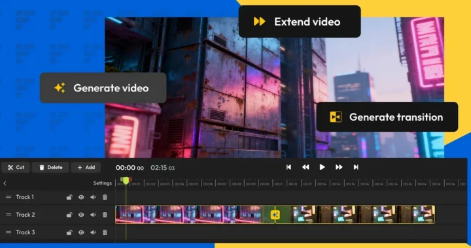Viewport: 471px width, 248px height.
Task: Rewind the video playback
Action: 305,167
